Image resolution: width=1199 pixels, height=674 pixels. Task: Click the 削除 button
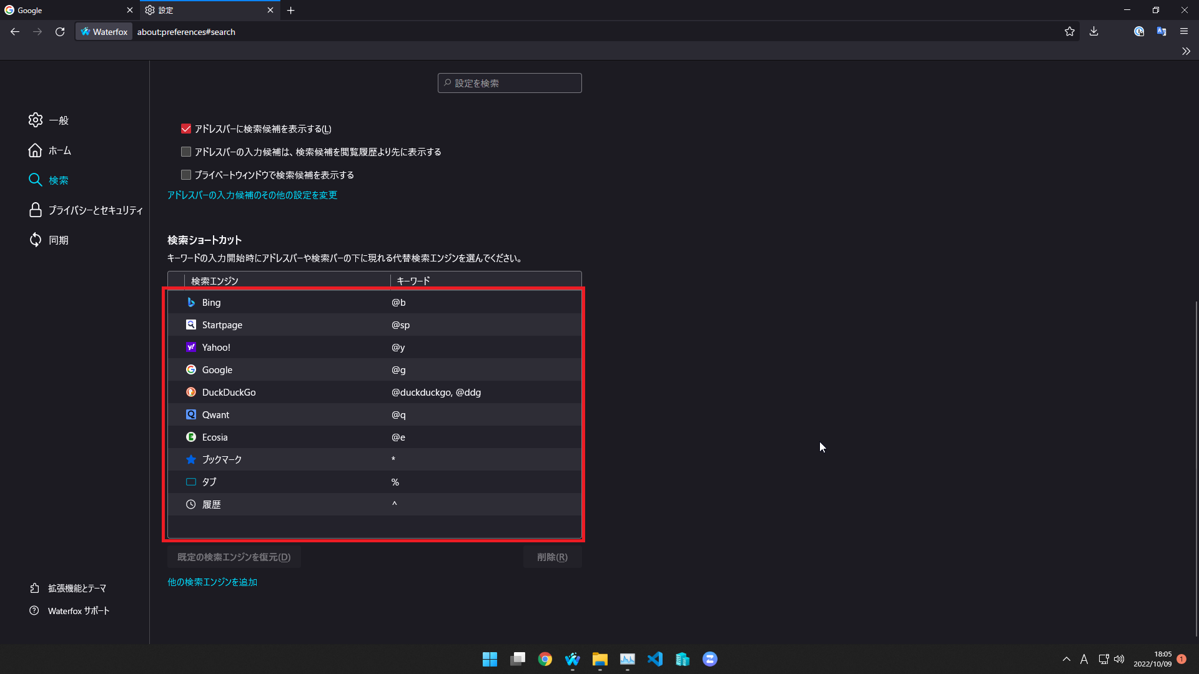(x=553, y=557)
